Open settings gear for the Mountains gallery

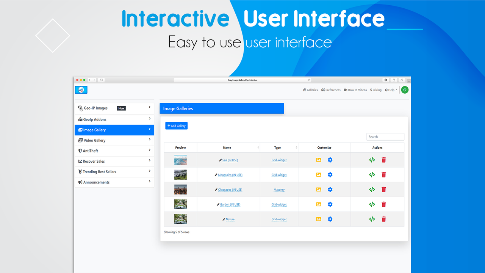(330, 174)
